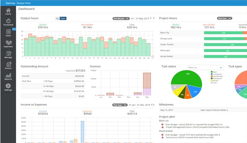The width and height of the screenshot is (247, 143).
Task: Open the Manage sidebar icon
Action: (8, 54)
